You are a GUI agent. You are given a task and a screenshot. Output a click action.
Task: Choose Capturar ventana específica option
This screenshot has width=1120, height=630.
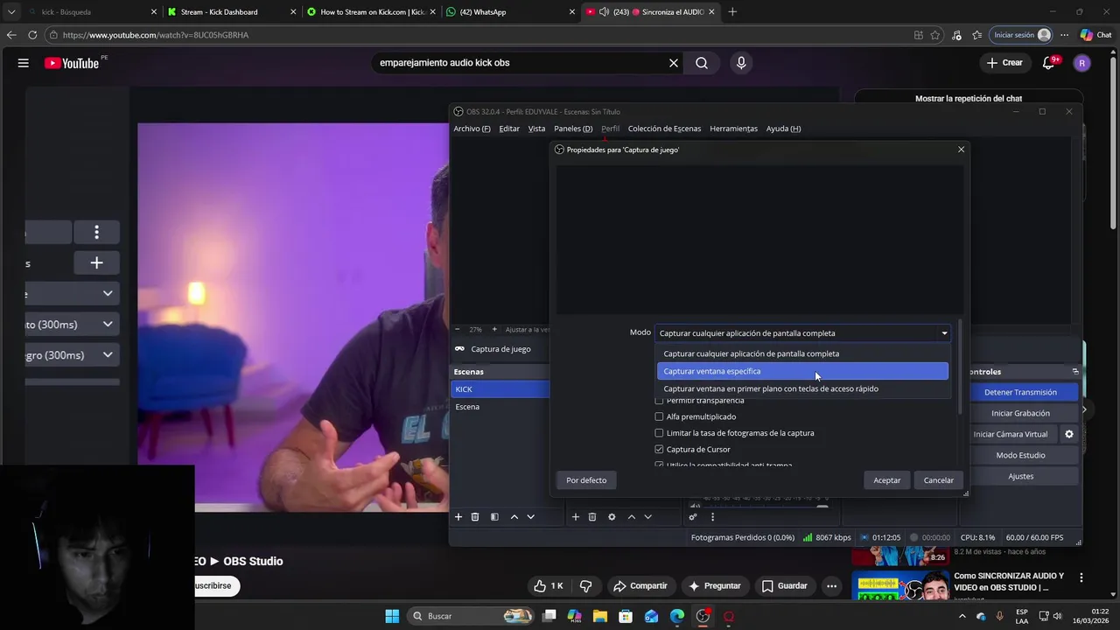pyautogui.click(x=802, y=371)
